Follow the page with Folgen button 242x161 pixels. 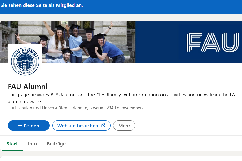pos(29,126)
